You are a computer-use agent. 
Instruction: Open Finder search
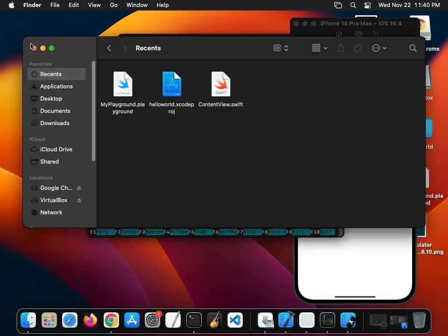[413, 48]
